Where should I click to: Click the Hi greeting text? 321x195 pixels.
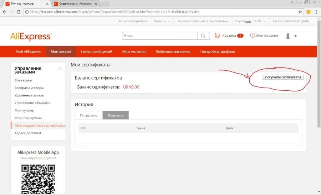pos(295,36)
